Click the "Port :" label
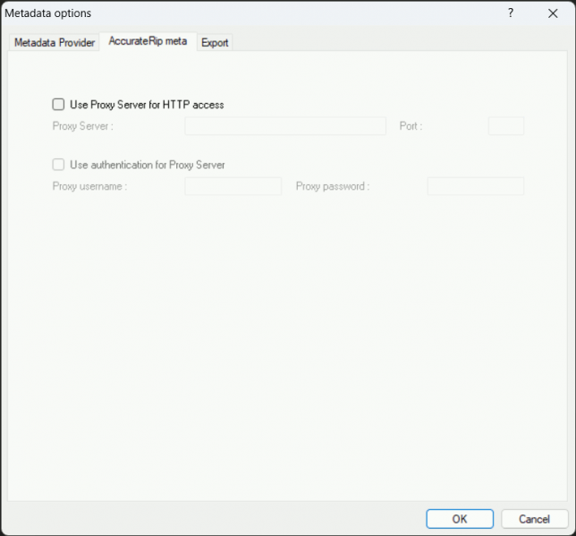The image size is (576, 536). (411, 126)
